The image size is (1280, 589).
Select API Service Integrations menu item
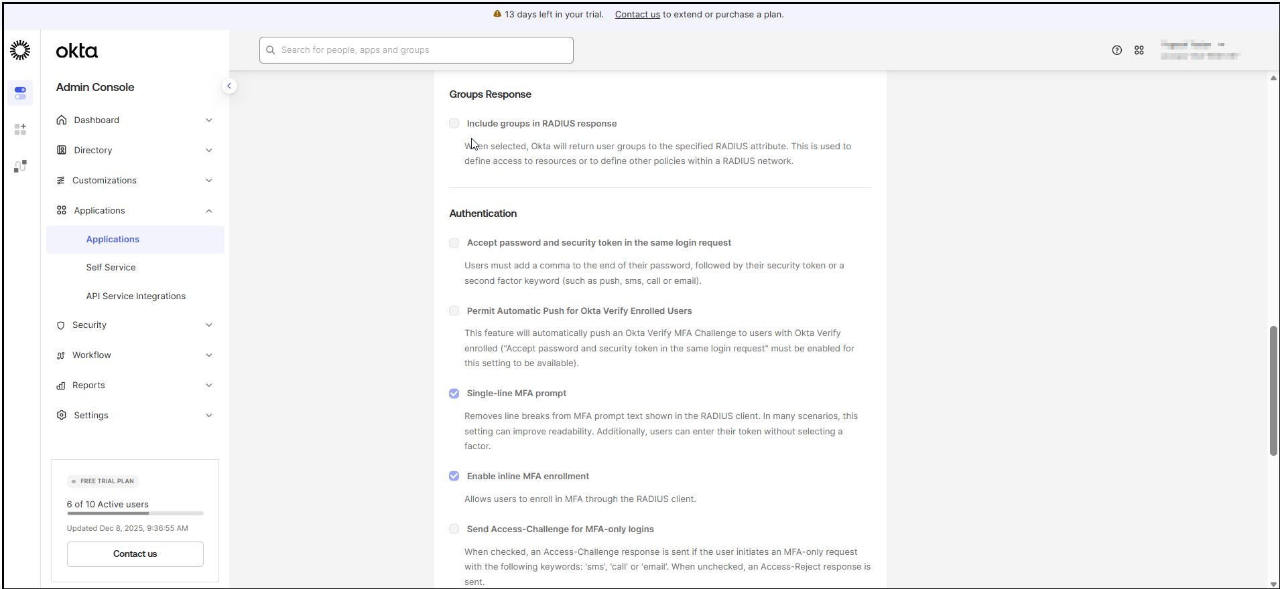click(135, 296)
